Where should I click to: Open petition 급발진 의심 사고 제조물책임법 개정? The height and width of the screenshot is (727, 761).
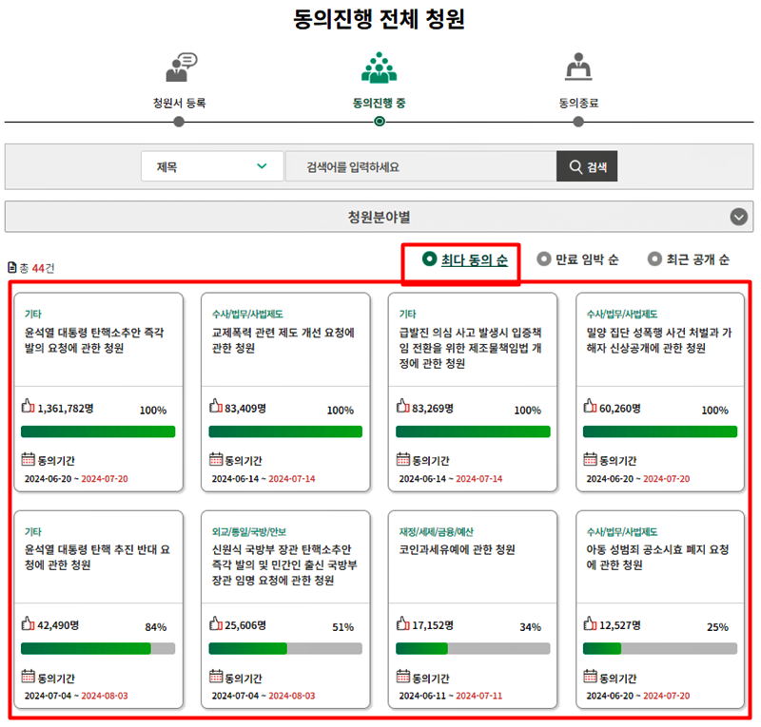click(x=470, y=348)
